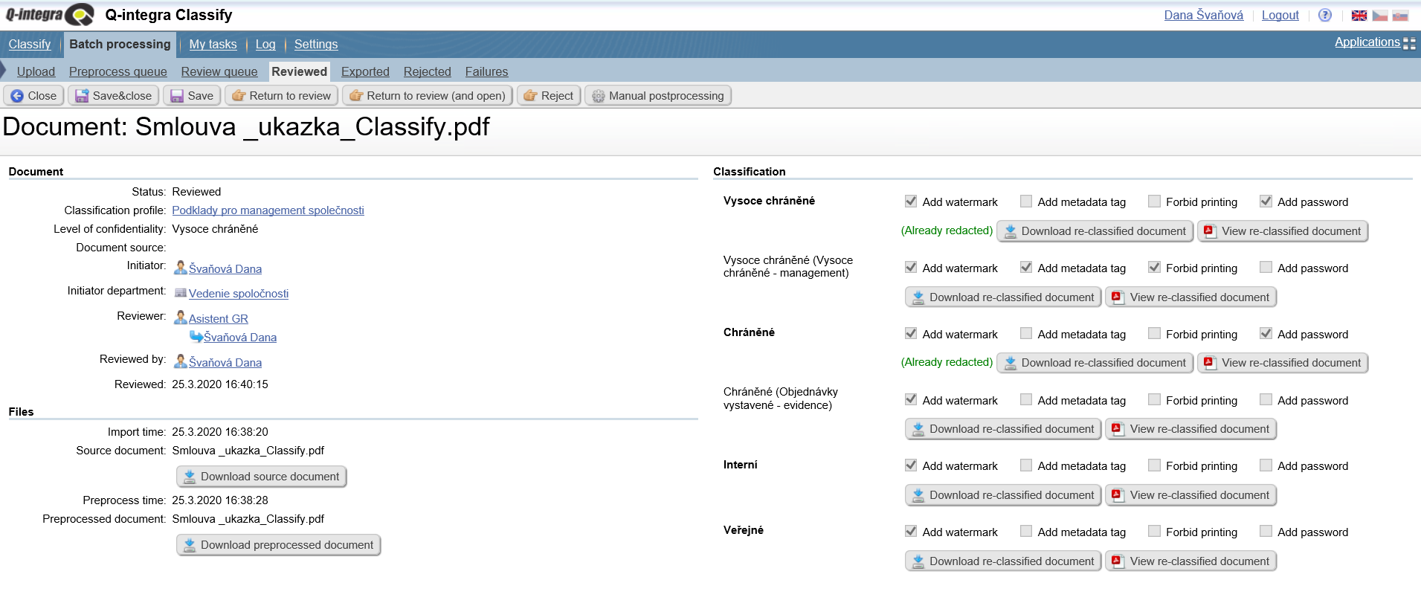Go to the Upload sub-tab
This screenshot has height=606, width=1421.
coord(36,71)
